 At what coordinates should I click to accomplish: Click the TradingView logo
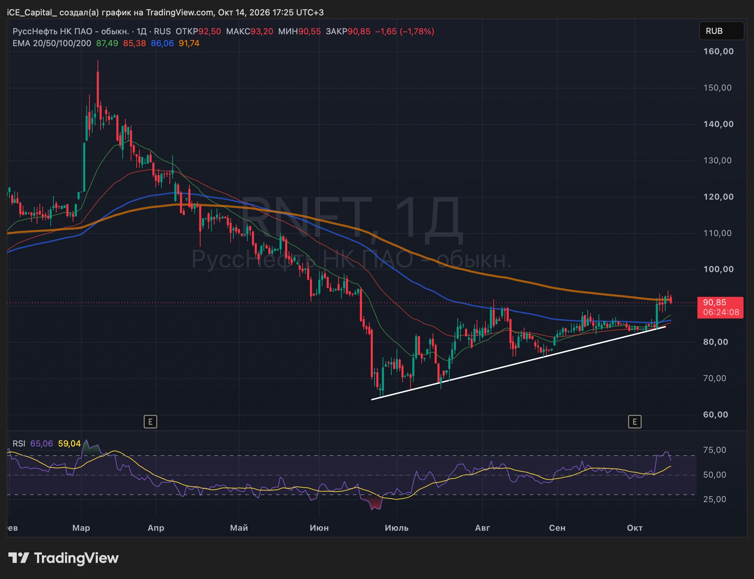coord(63,558)
